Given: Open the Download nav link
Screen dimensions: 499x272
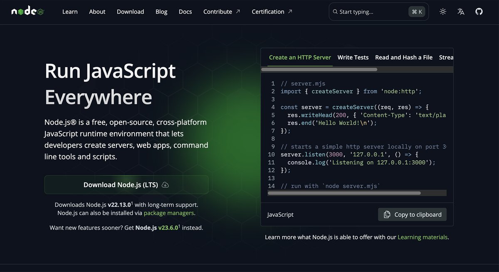Looking at the screenshot, I should click(x=130, y=12).
